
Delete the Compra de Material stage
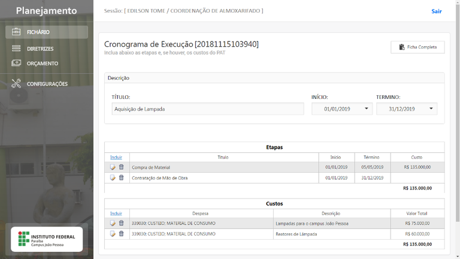[121, 167]
